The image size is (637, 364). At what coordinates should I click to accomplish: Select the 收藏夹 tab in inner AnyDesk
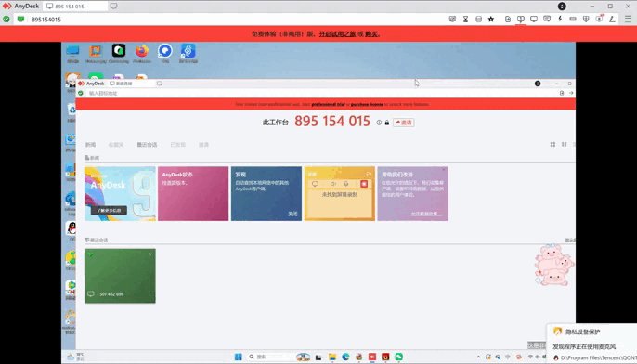[116, 145]
